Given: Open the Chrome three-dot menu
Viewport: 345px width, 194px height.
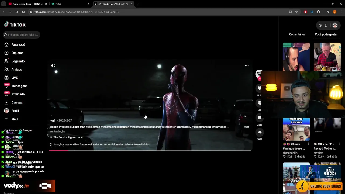Looking at the screenshot, I should coord(341,12).
